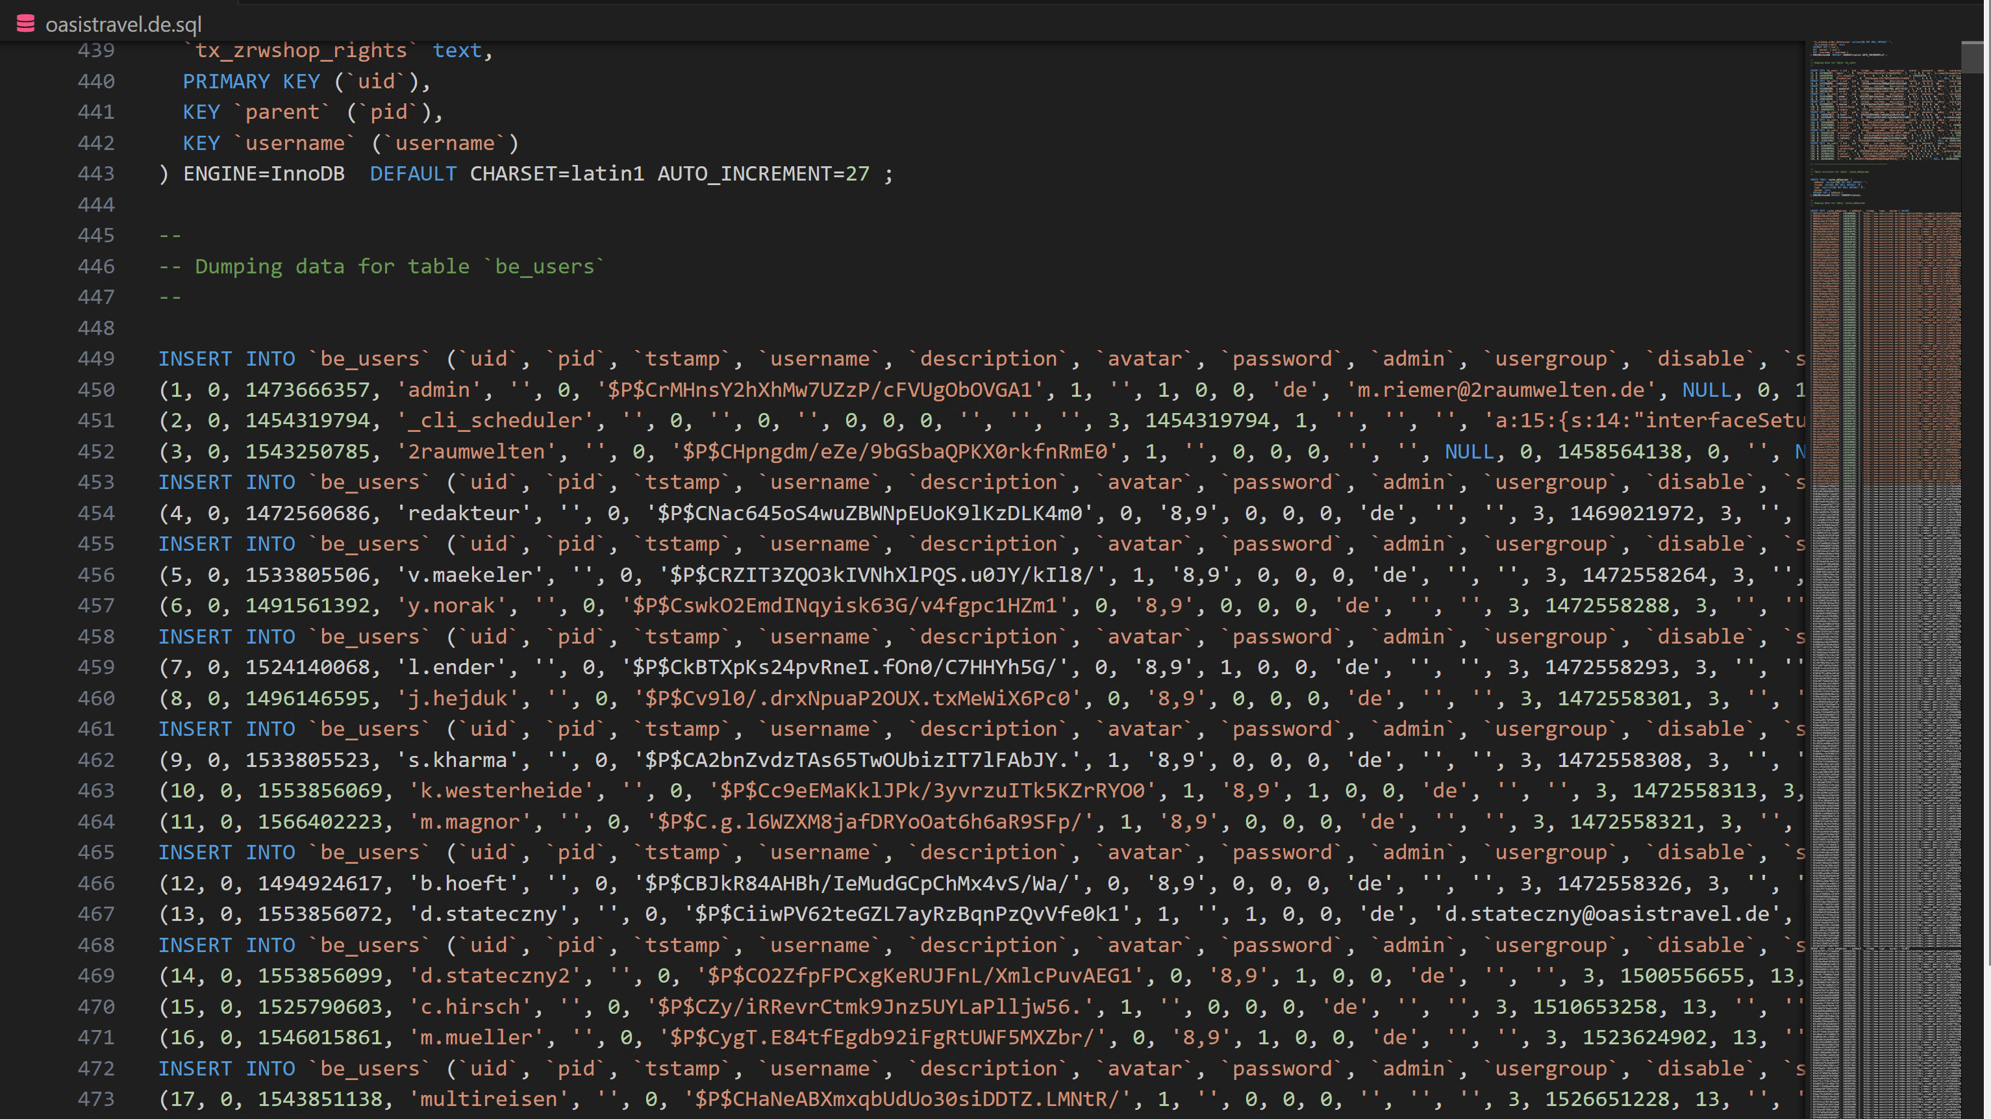Click the PRIMARY KEY keyword
1991x1119 pixels.
coord(251,81)
